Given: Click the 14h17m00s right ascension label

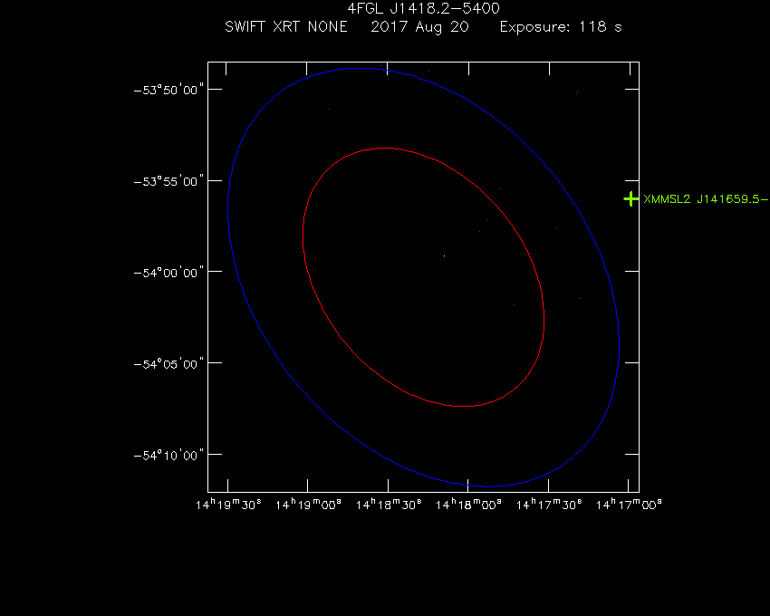Looking at the screenshot, I should click(x=629, y=505).
